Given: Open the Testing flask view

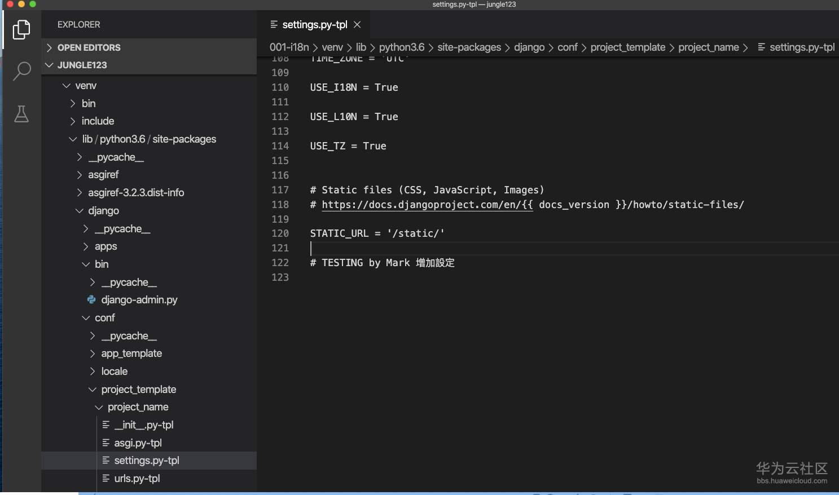Looking at the screenshot, I should point(21,114).
